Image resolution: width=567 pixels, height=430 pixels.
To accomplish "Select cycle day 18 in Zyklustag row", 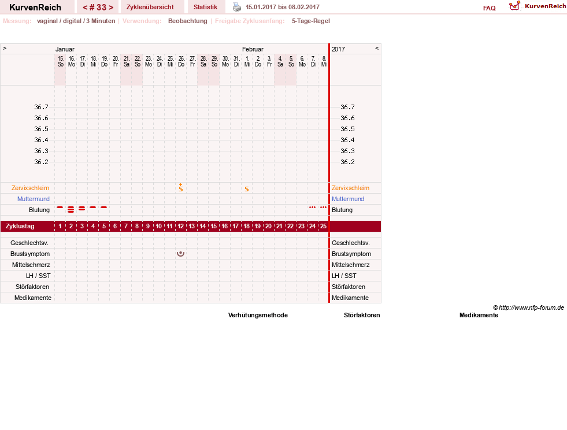I will coord(247,227).
